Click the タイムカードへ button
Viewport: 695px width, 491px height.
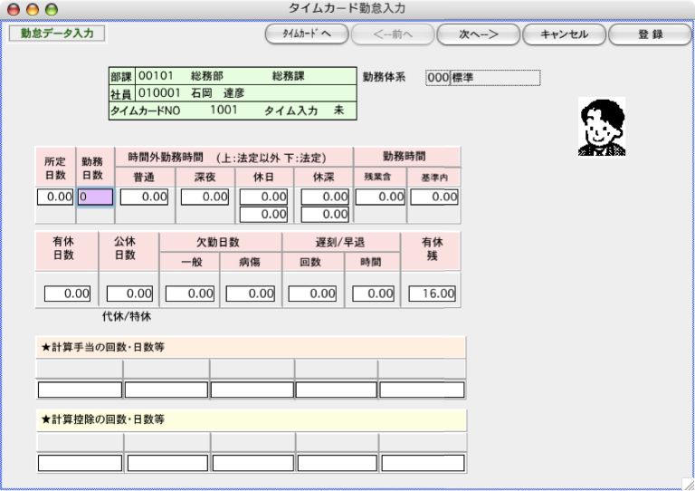coord(307,34)
